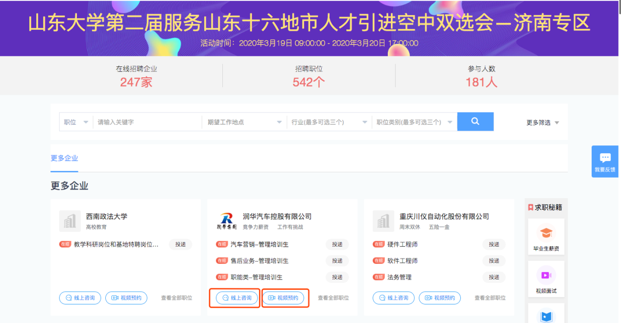The height and width of the screenshot is (323, 621).
Task: Click the 西南政法大学 company logo placeholder
Action: [x=70, y=221]
